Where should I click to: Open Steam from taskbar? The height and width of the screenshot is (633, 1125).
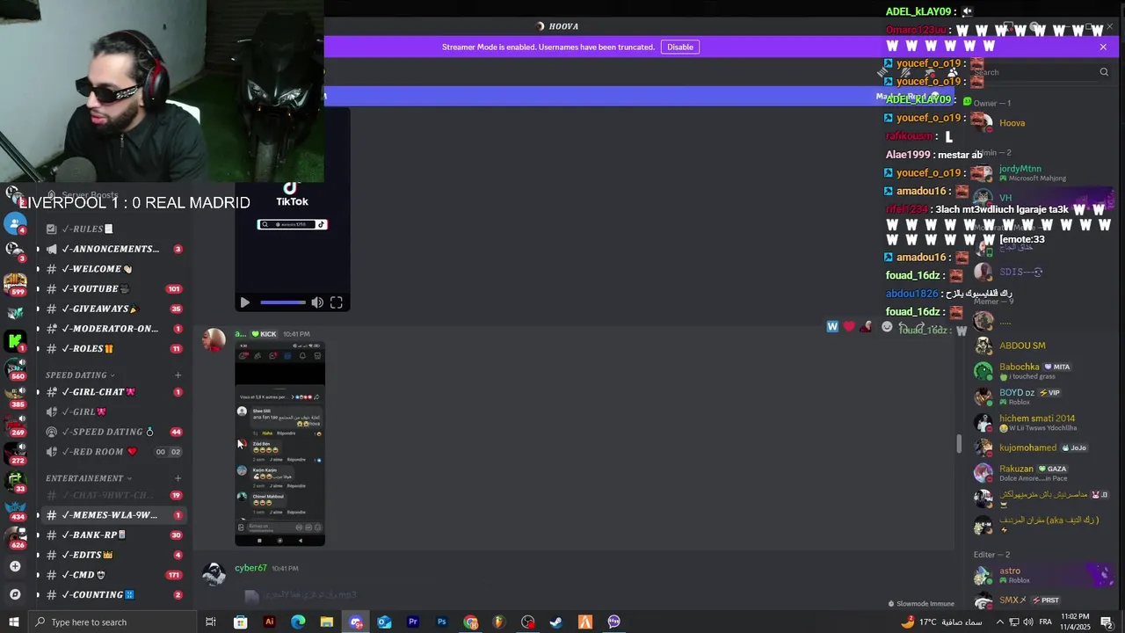coord(556,622)
